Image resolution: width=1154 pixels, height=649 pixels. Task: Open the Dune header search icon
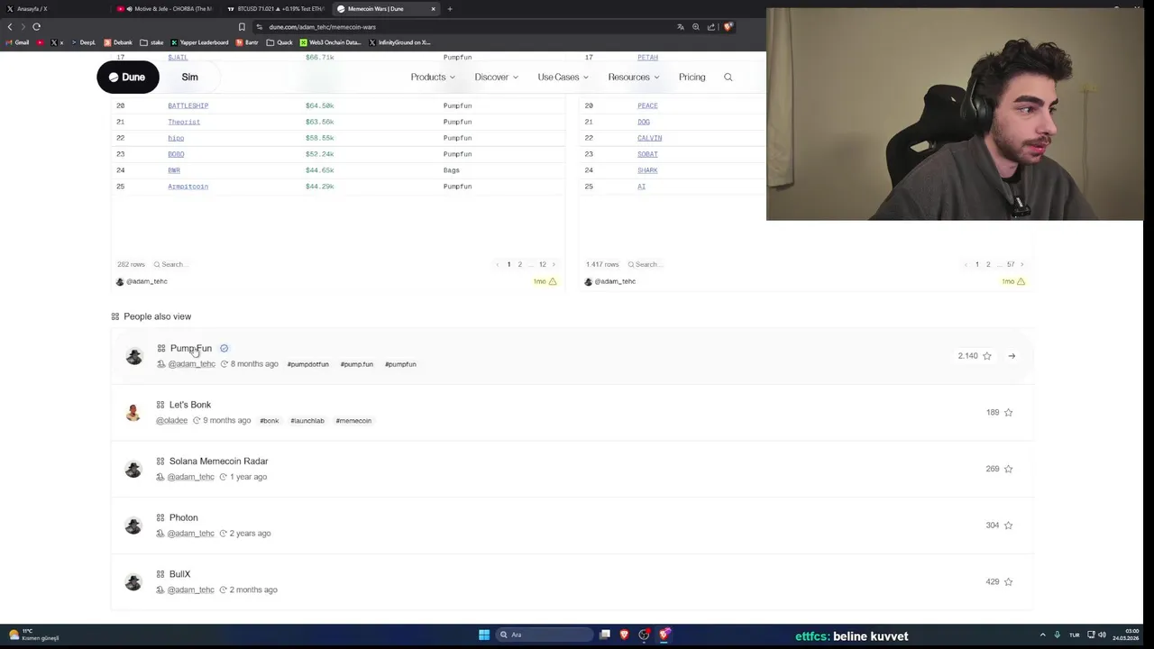728,78
